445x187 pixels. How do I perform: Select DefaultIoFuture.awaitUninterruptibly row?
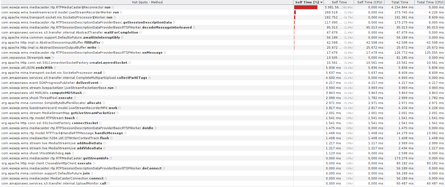[x=222, y=37]
